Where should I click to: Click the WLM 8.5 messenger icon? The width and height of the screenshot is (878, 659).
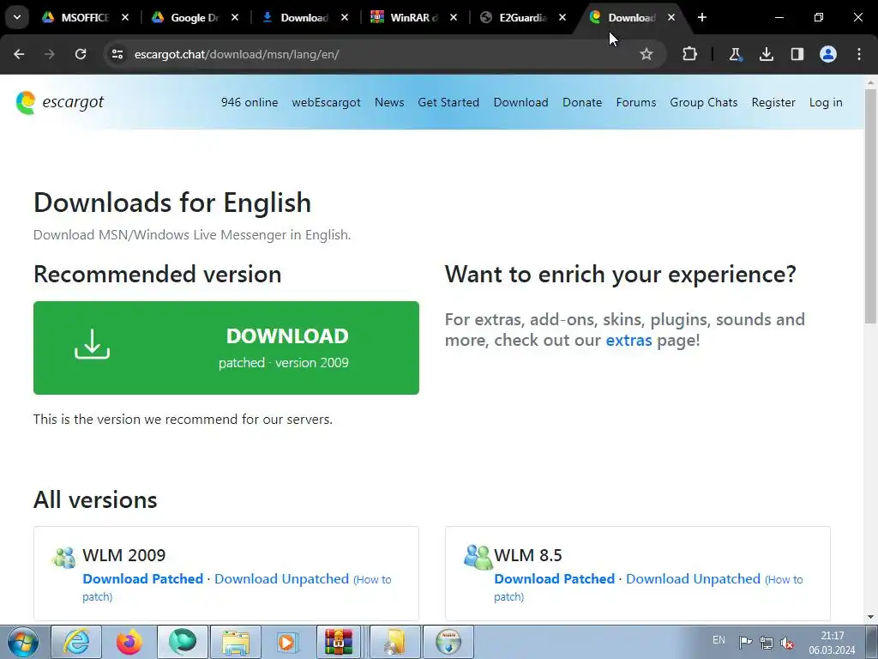[478, 557]
